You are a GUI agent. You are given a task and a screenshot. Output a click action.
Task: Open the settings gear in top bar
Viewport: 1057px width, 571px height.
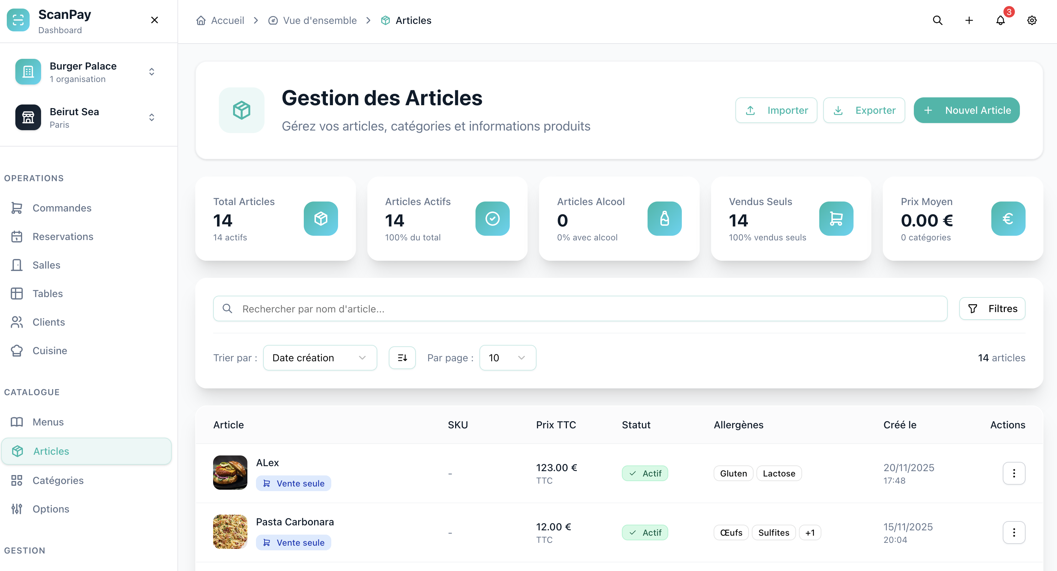[x=1032, y=20]
